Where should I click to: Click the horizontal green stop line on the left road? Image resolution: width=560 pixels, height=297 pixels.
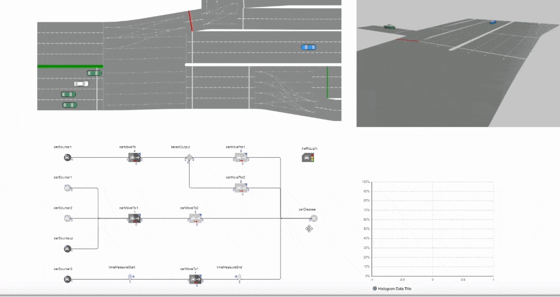pos(70,66)
